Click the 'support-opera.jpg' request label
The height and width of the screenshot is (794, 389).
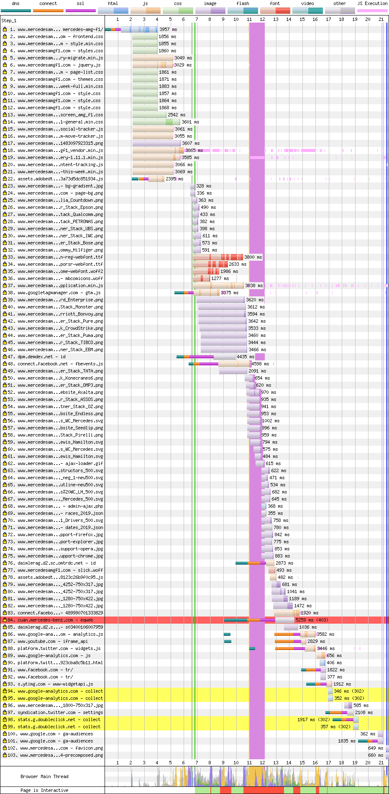click(x=60, y=549)
